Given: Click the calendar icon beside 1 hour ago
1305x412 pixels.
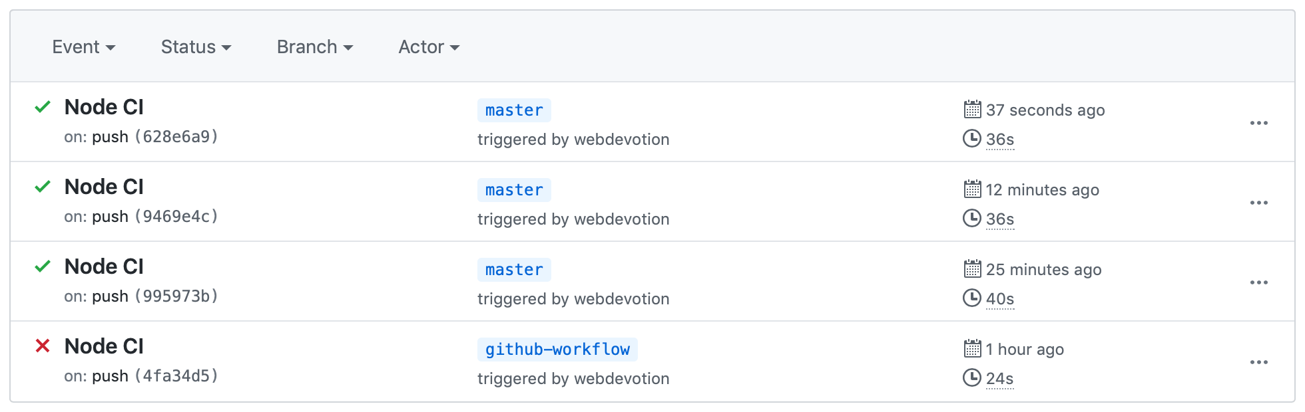Looking at the screenshot, I should [973, 350].
